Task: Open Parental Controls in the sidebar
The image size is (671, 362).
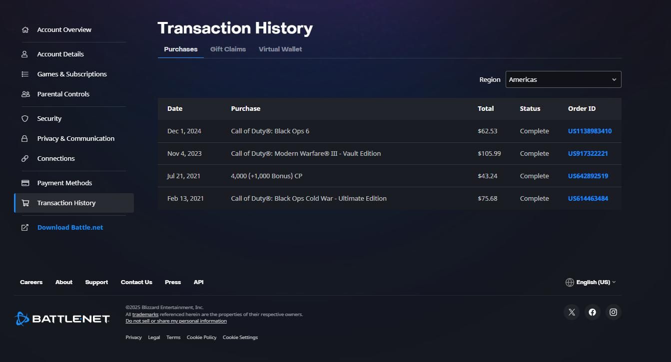Action: [x=63, y=94]
